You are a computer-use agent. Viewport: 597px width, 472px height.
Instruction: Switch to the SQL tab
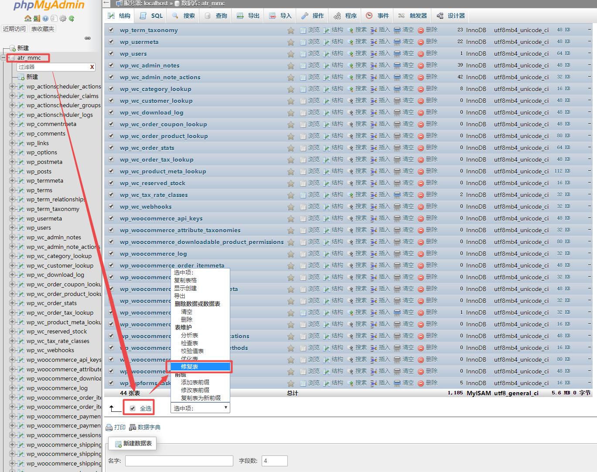151,16
